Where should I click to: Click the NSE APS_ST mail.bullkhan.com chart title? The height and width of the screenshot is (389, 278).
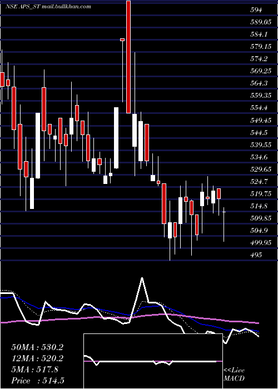[x=48, y=7]
